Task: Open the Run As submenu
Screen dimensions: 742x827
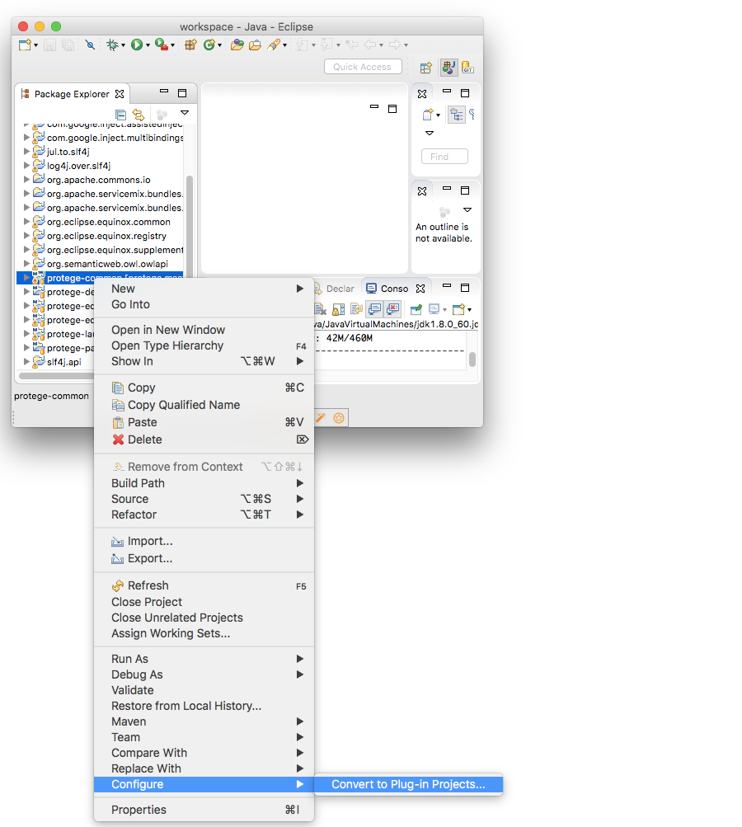Action: click(204, 659)
